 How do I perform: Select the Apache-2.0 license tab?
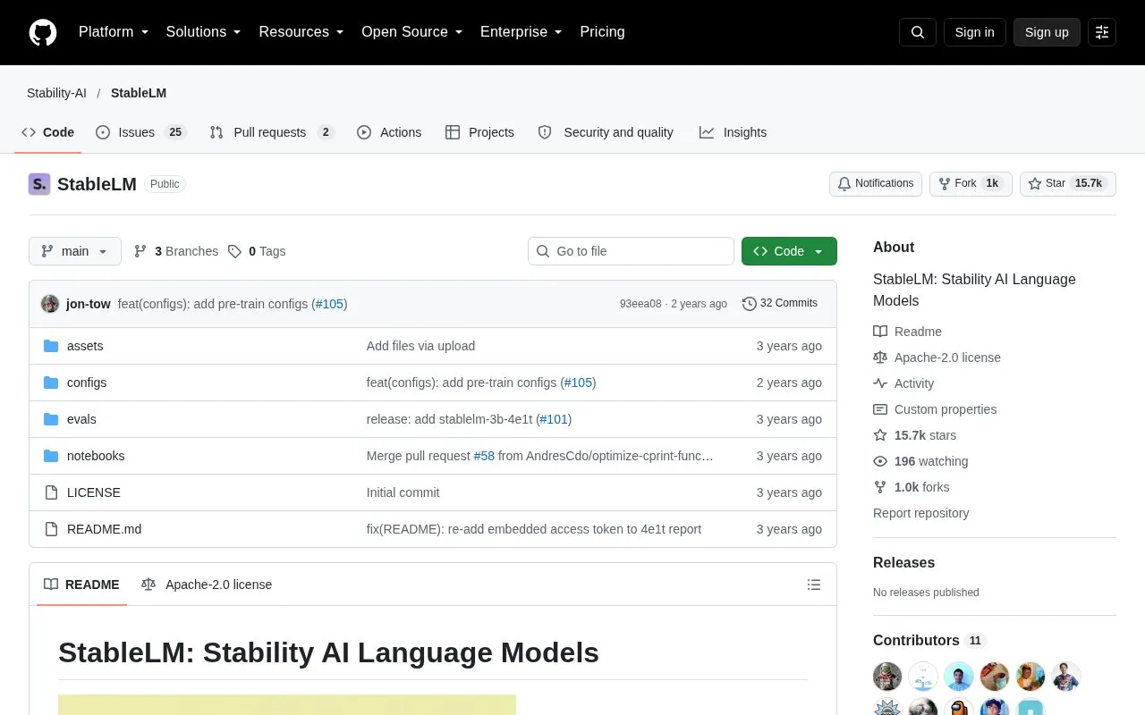[x=207, y=585]
